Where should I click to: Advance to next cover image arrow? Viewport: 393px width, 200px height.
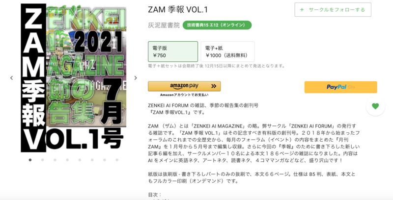[136, 78]
